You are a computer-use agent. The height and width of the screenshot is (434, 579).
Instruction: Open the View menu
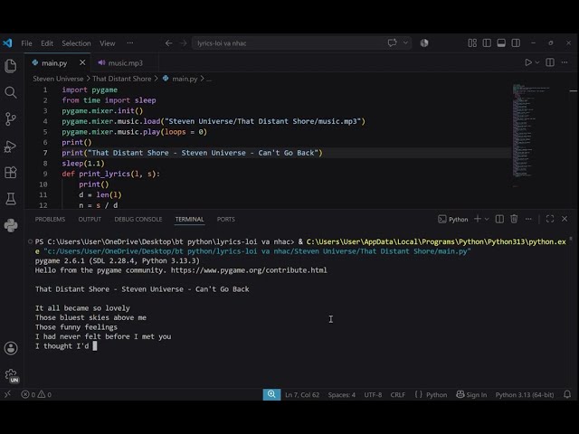coord(107,43)
